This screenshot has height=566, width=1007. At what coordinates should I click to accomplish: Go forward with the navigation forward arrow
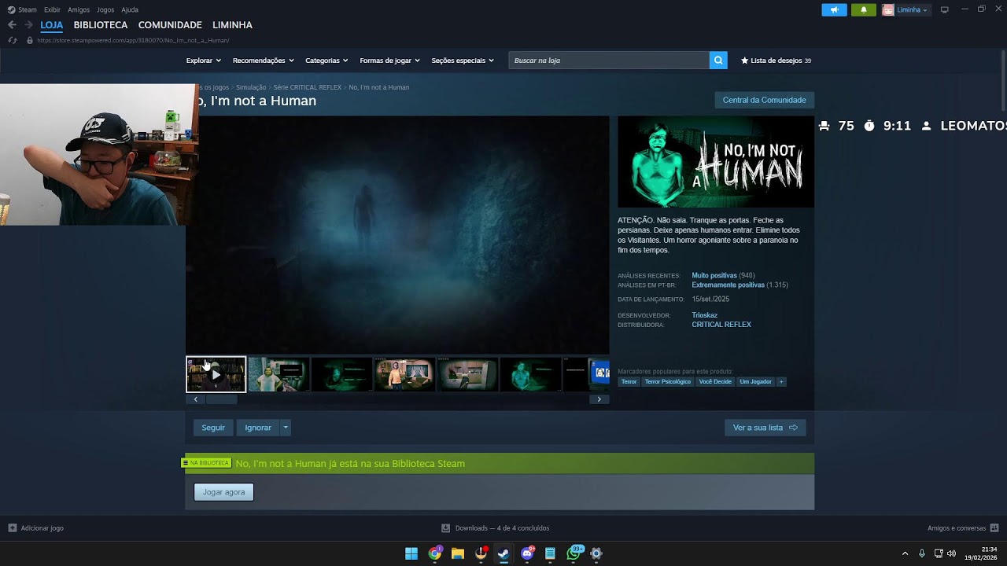[x=28, y=25]
